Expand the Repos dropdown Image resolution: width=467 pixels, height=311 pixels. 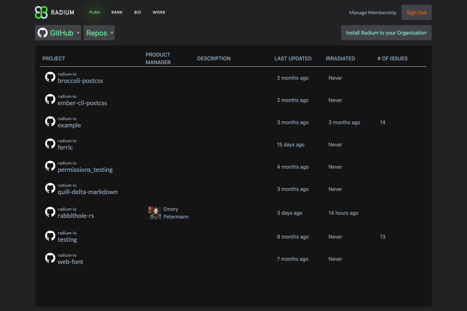tap(99, 33)
